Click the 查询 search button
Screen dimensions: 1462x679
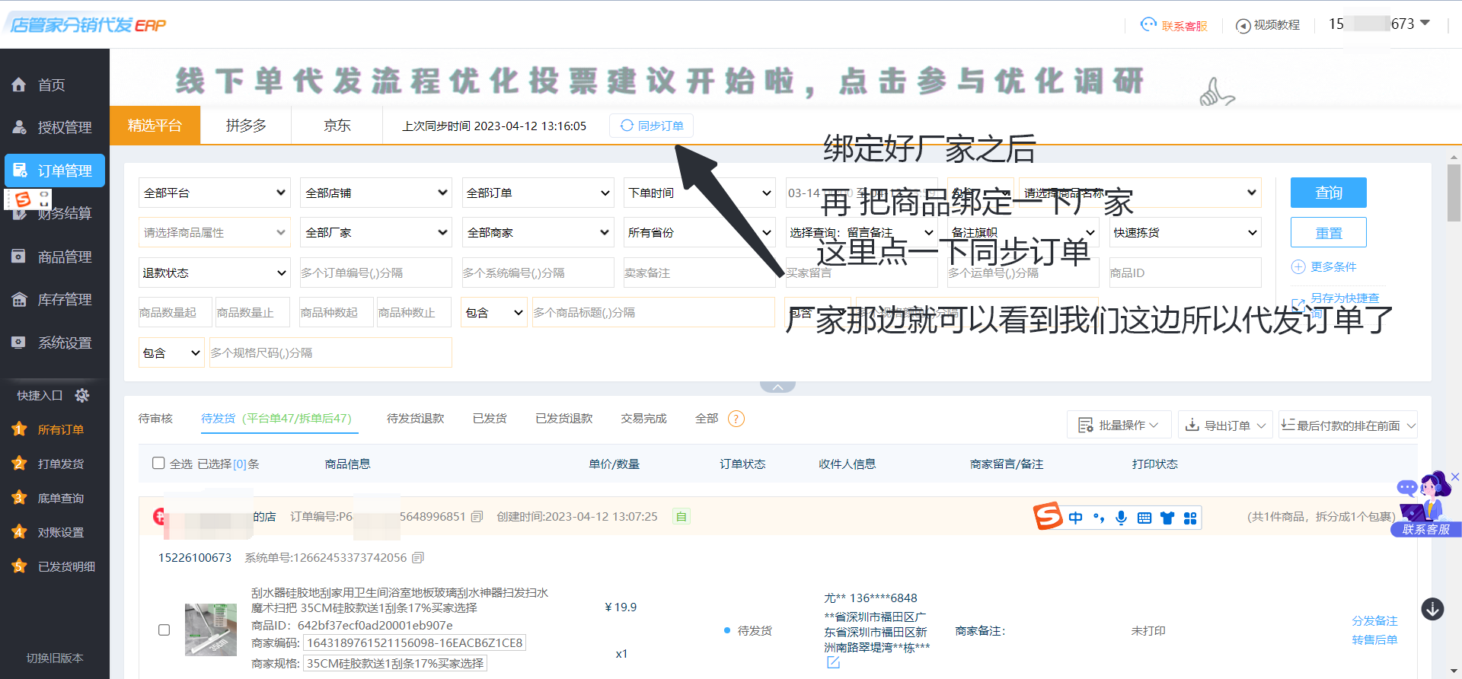click(1328, 193)
